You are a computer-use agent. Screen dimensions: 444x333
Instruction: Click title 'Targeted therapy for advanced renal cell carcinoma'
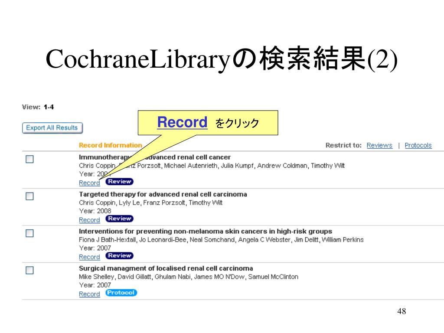pos(163,194)
